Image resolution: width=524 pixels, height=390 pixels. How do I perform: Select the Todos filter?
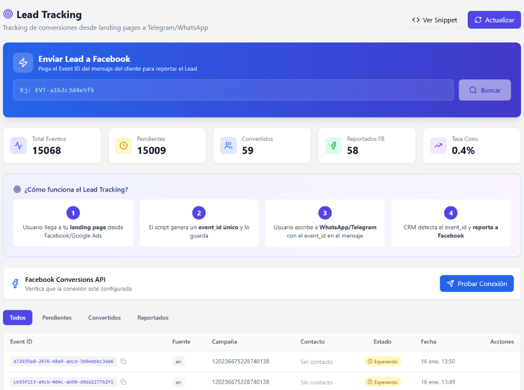tap(17, 317)
